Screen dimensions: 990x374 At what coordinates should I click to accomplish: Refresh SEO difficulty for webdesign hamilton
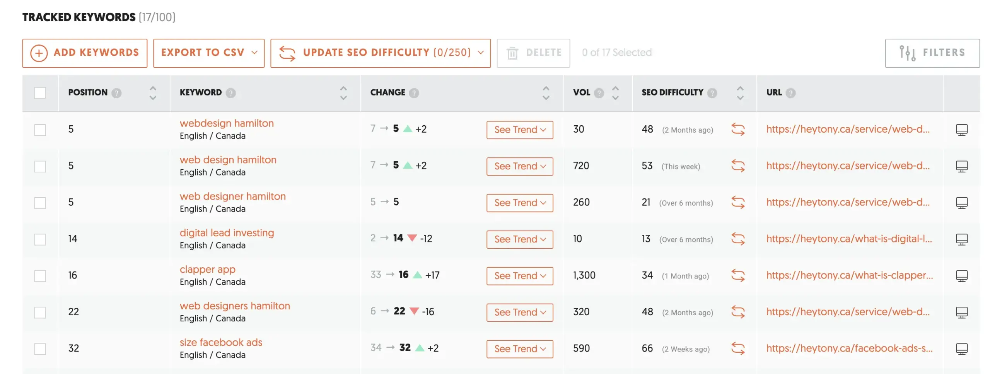tap(739, 130)
